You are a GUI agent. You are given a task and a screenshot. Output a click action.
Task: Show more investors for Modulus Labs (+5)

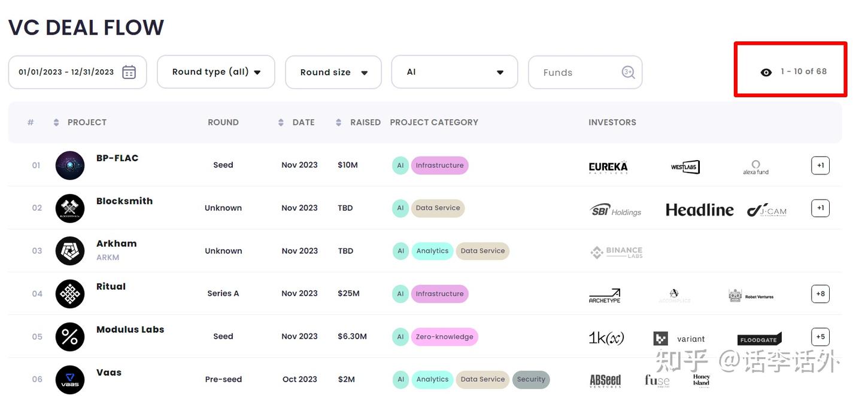[820, 337]
